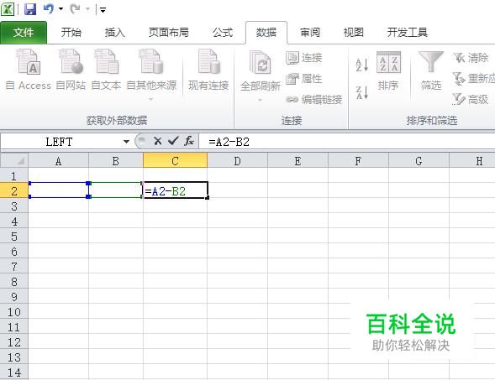Undo the last action
Image resolution: width=495 pixels, height=380 pixels.
point(49,9)
